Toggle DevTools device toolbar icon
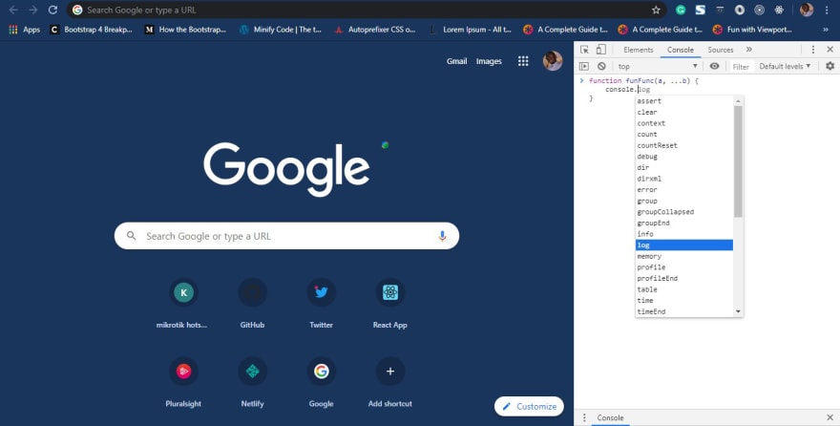 (601, 50)
